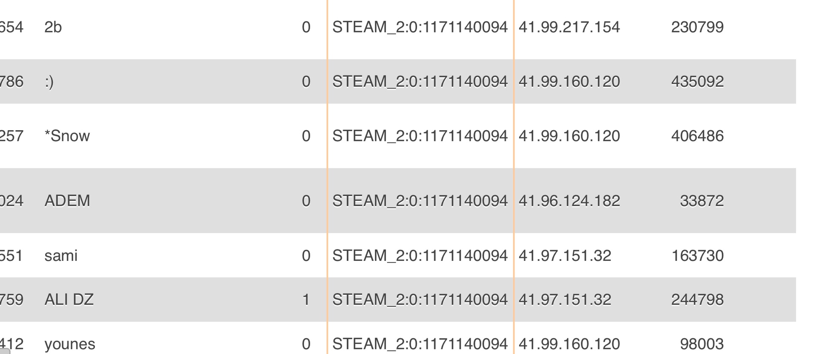The width and height of the screenshot is (817, 354).
Task: Select the Steam ID in ADEM's row
Action: (420, 201)
